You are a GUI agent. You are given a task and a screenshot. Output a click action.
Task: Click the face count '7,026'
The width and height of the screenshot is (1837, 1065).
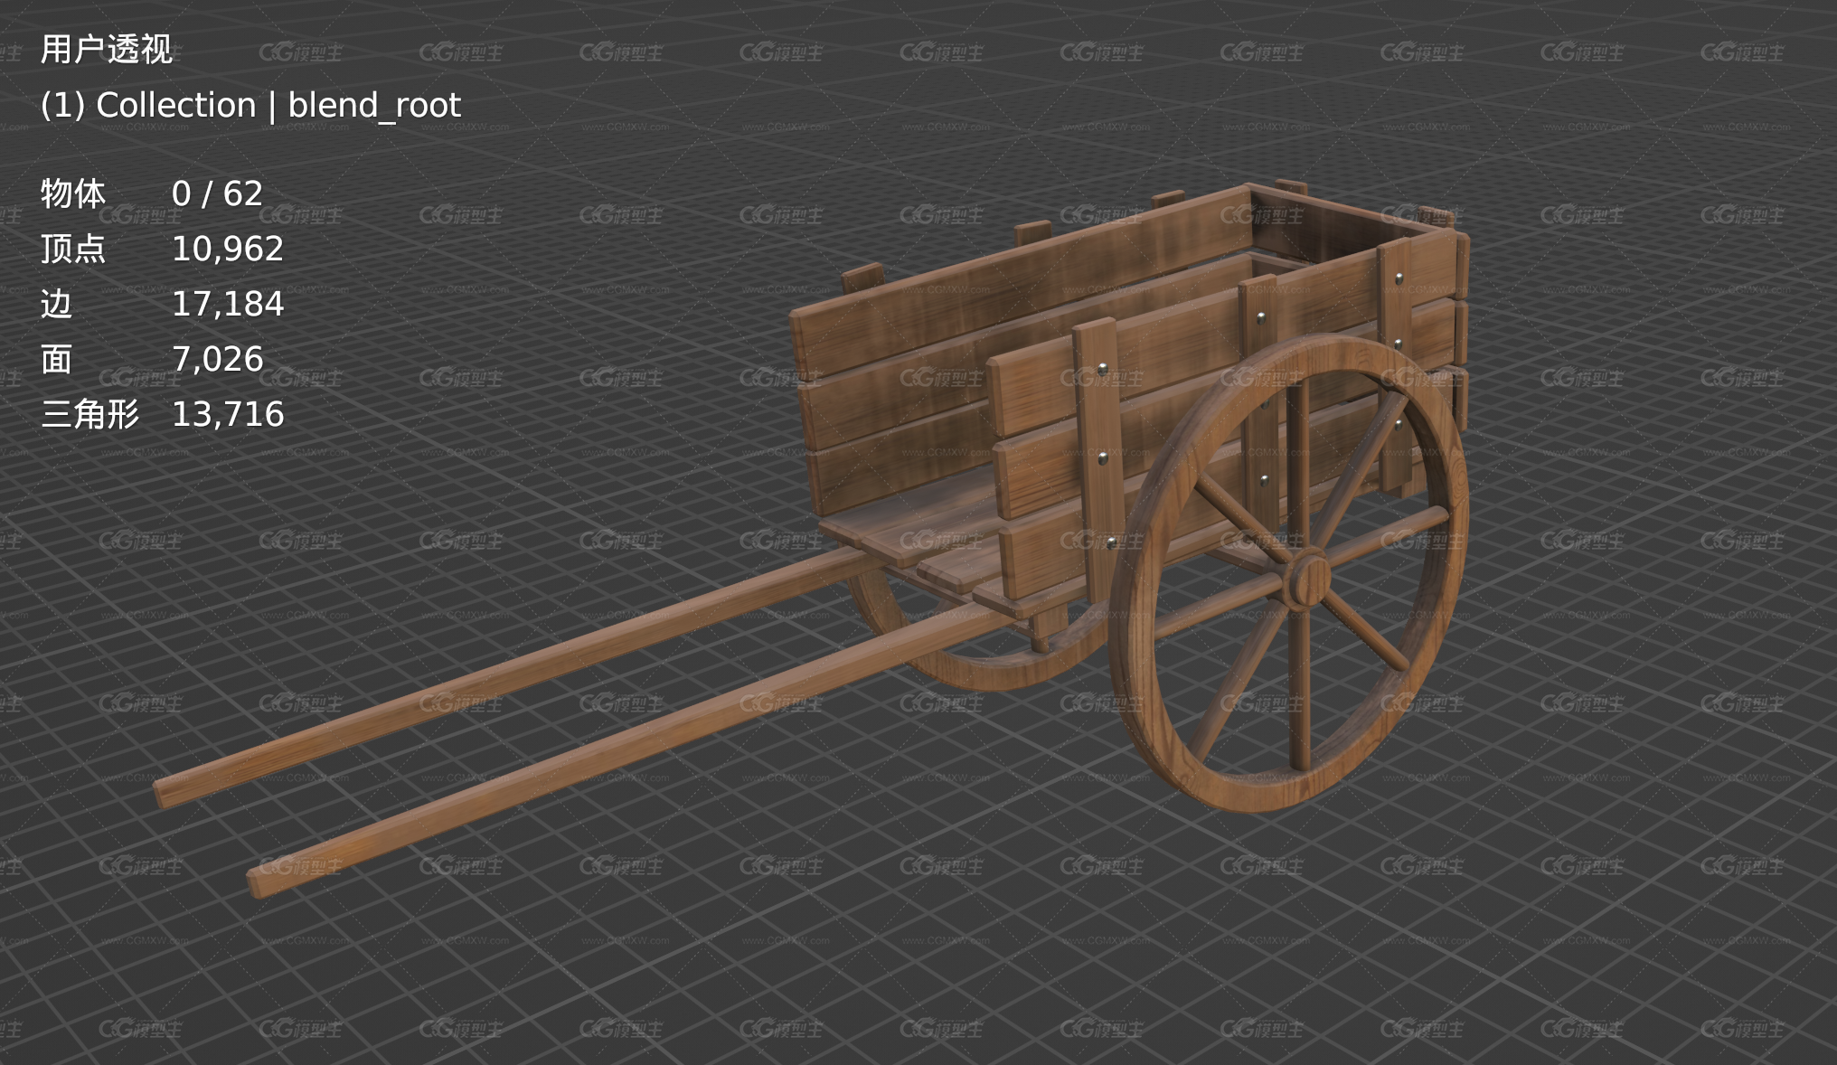coord(218,359)
